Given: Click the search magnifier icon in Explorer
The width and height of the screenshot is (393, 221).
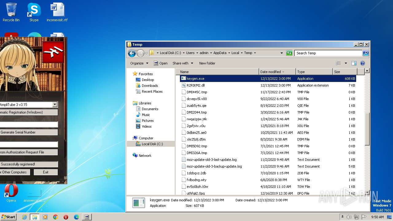Looking at the screenshot, I should pos(365,53).
